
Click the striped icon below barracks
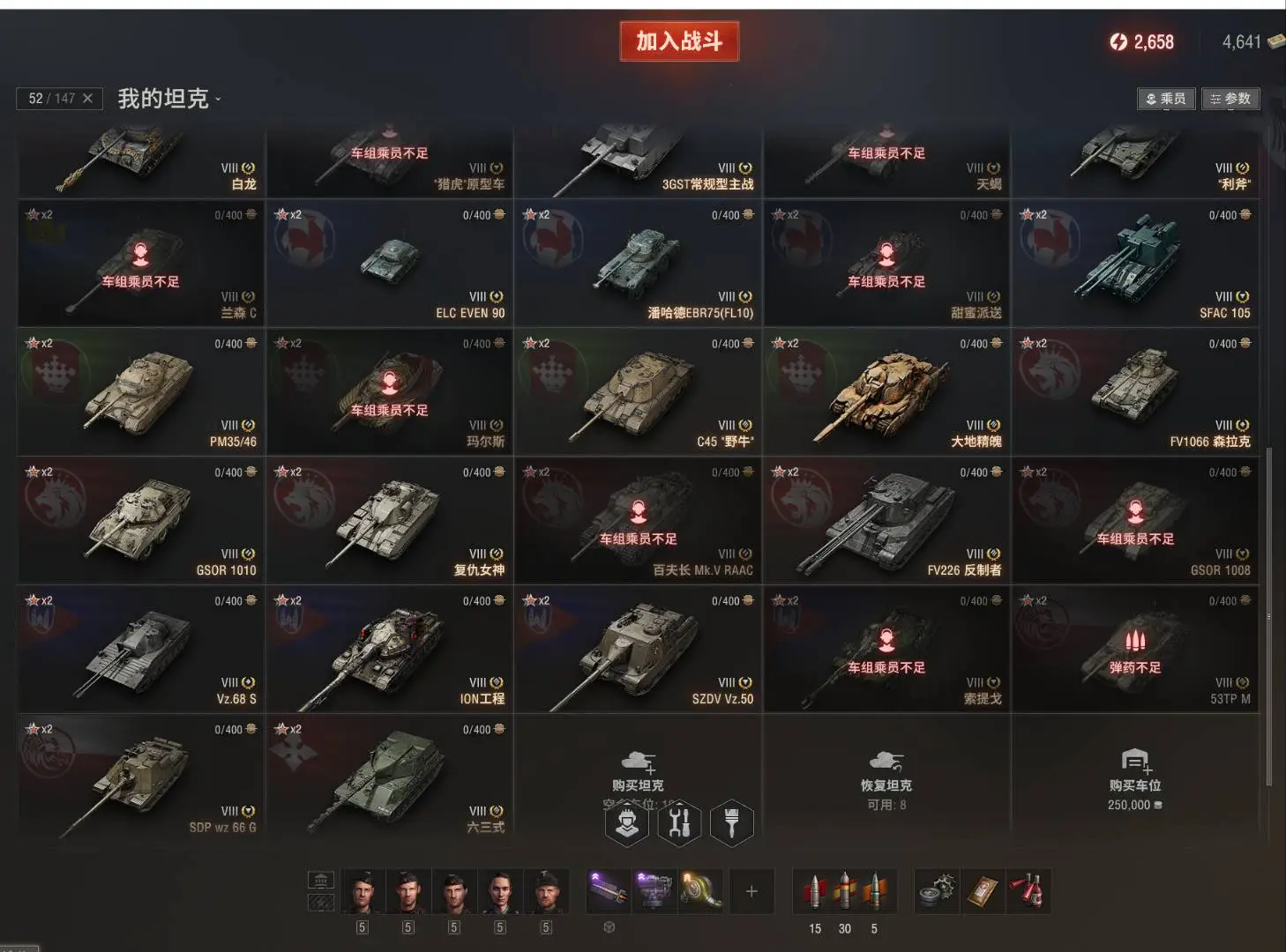[321, 903]
